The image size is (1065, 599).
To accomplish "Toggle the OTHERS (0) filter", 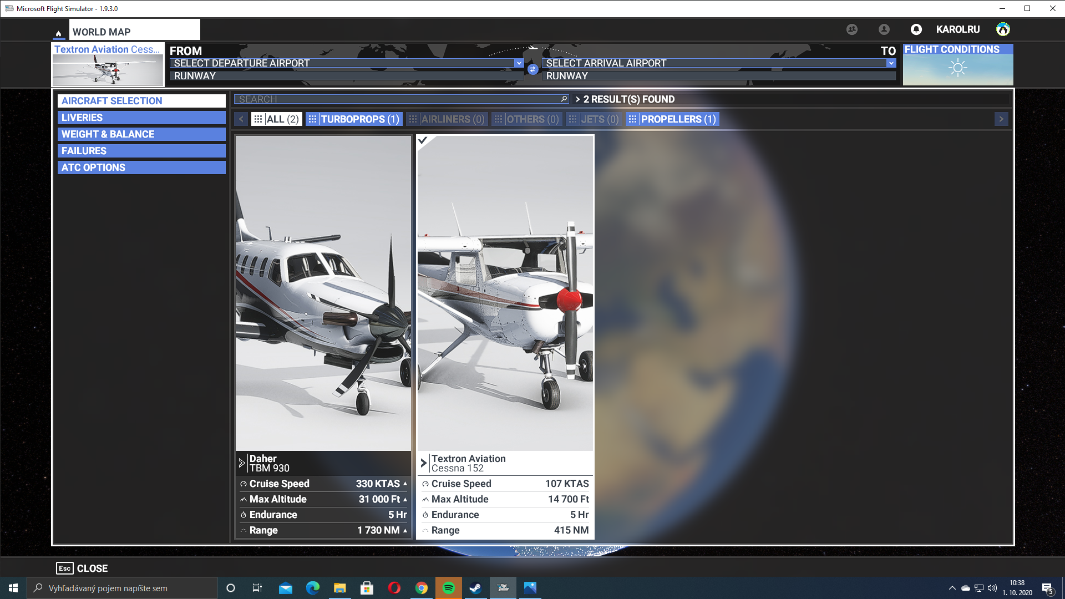I will pos(527,119).
